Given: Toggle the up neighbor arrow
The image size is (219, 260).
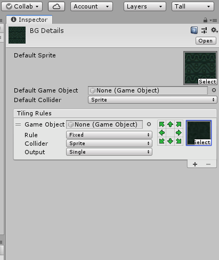Looking at the screenshot, I should 170,124.
